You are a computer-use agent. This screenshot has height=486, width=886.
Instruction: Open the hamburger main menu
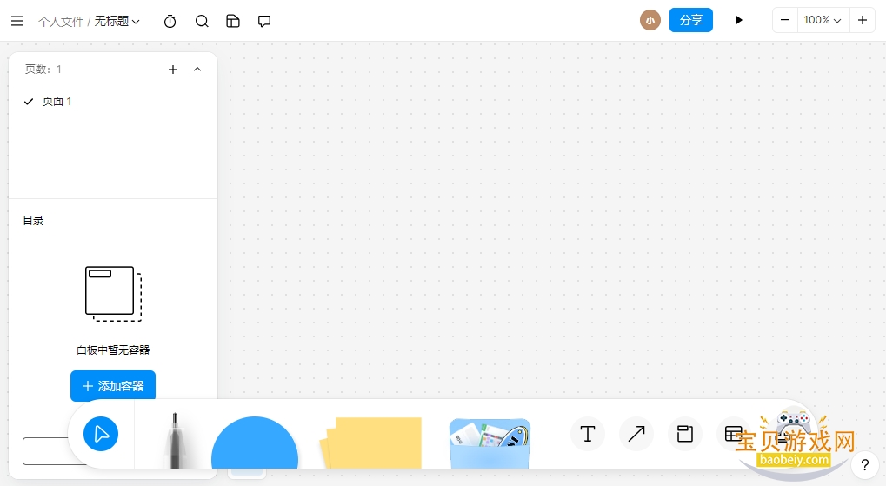17,21
